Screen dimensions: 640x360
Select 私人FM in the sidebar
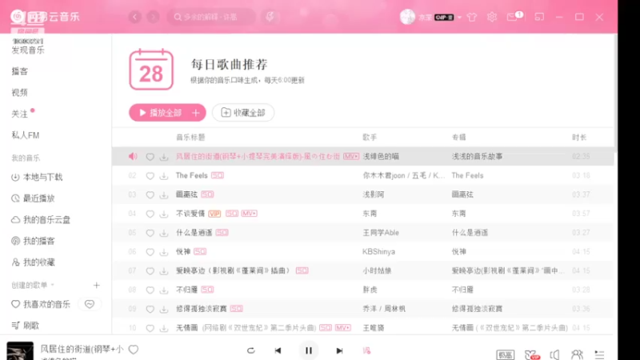tap(26, 135)
